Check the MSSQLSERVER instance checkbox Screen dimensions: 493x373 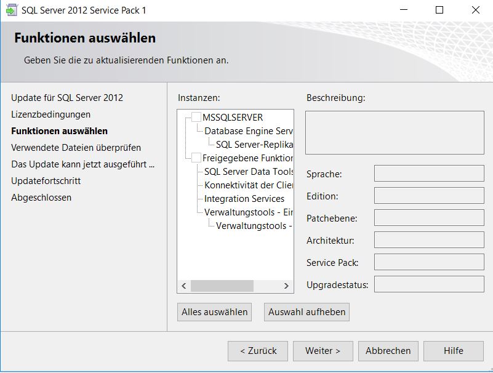pyautogui.click(x=196, y=117)
